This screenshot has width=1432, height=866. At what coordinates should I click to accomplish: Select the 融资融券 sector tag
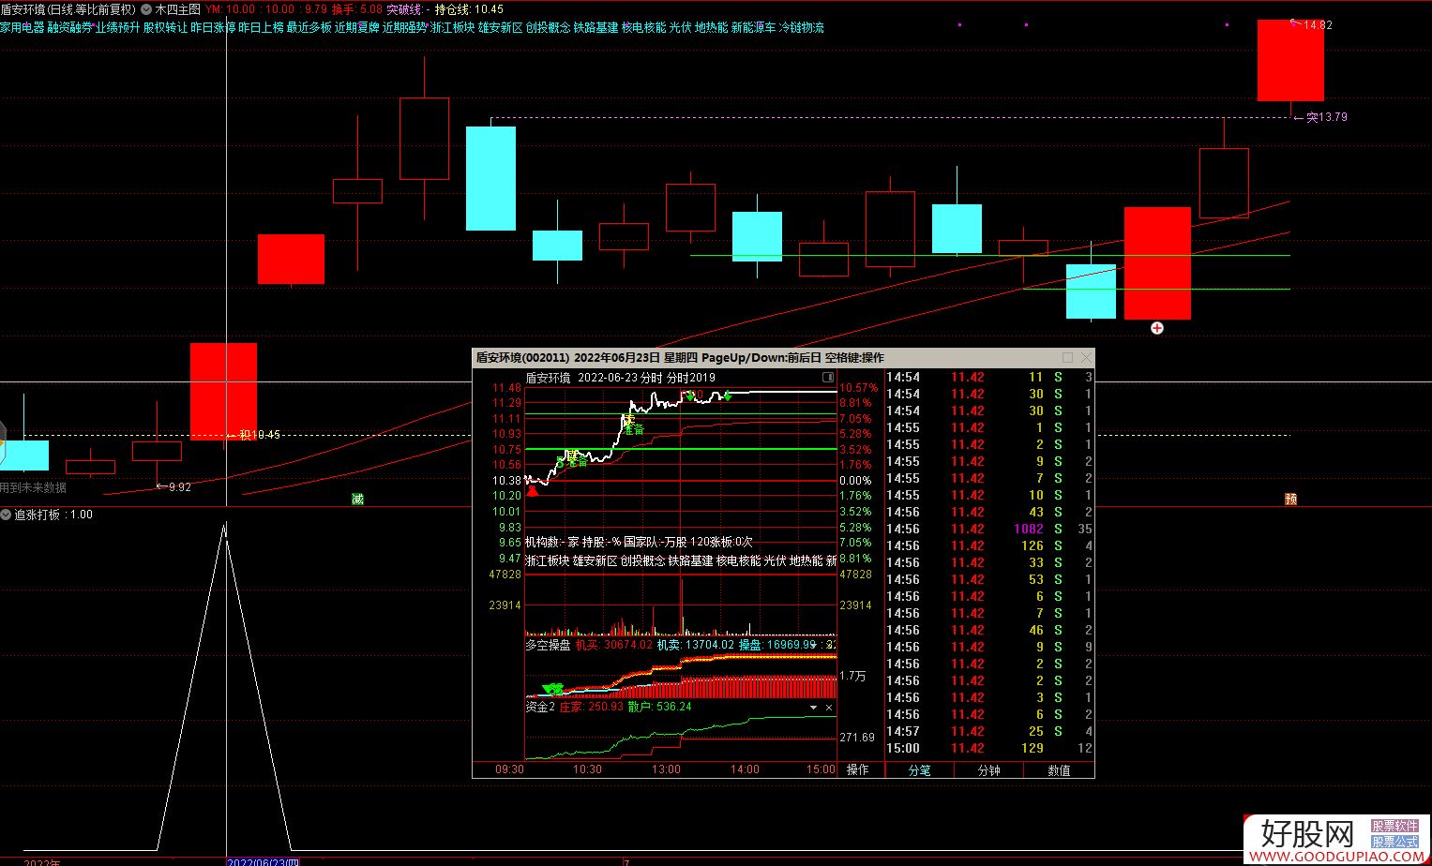pyautogui.click(x=70, y=28)
